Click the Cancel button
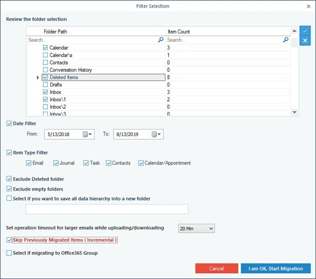The image size is (316, 279). point(216,268)
